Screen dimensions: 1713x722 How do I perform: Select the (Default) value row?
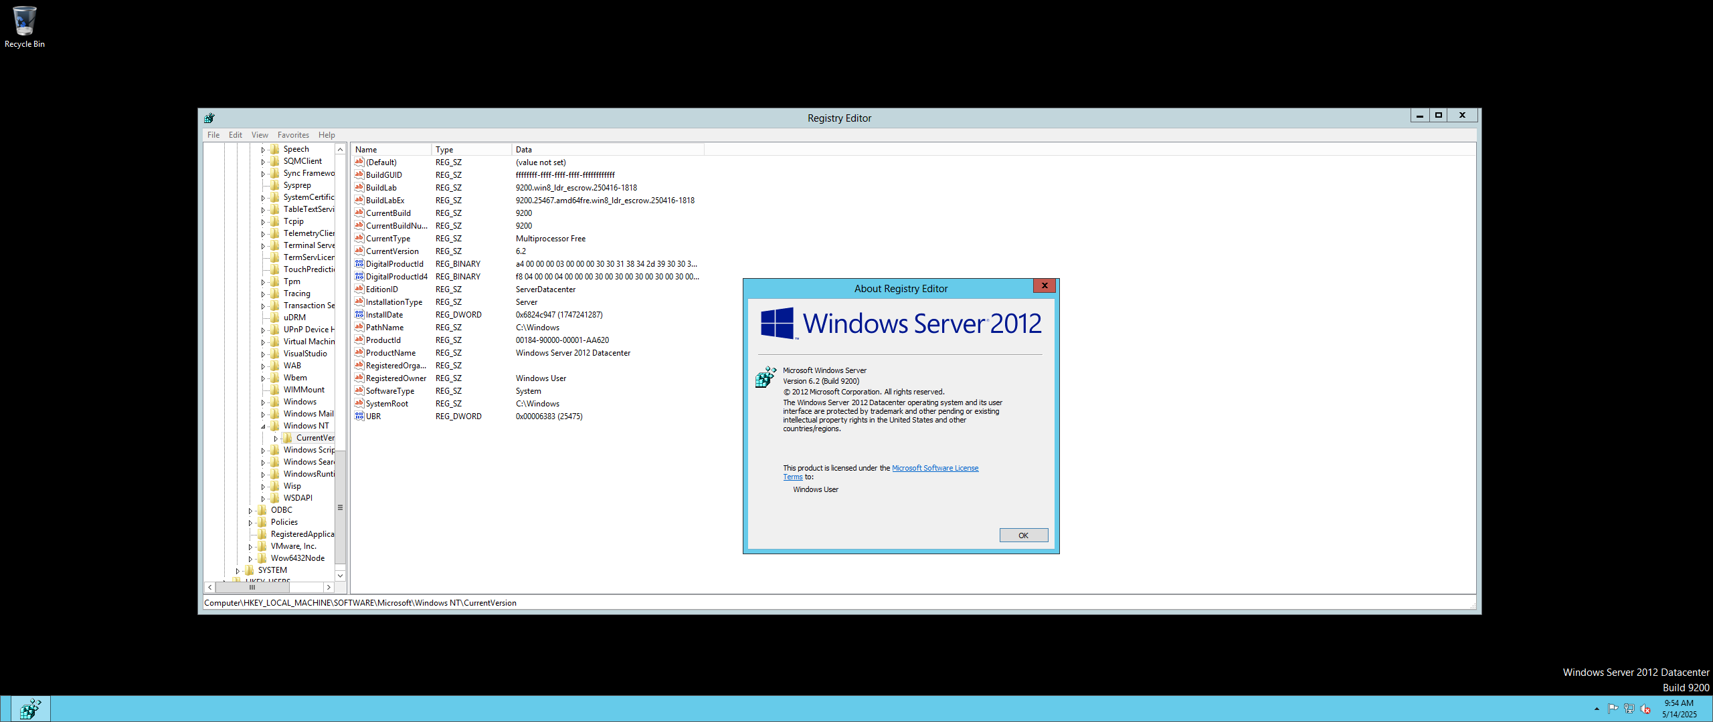coord(529,162)
